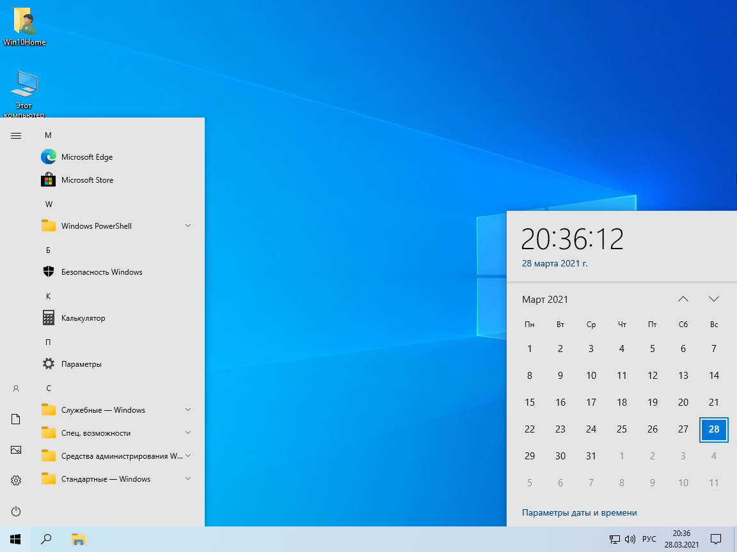
Task: Open File Explorer on the taskbar
Action: 78,539
